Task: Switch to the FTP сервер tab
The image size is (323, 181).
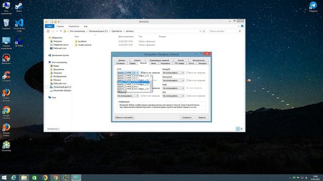Action: 180,63
